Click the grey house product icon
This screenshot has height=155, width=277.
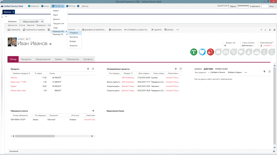pyautogui.click(x=218, y=52)
